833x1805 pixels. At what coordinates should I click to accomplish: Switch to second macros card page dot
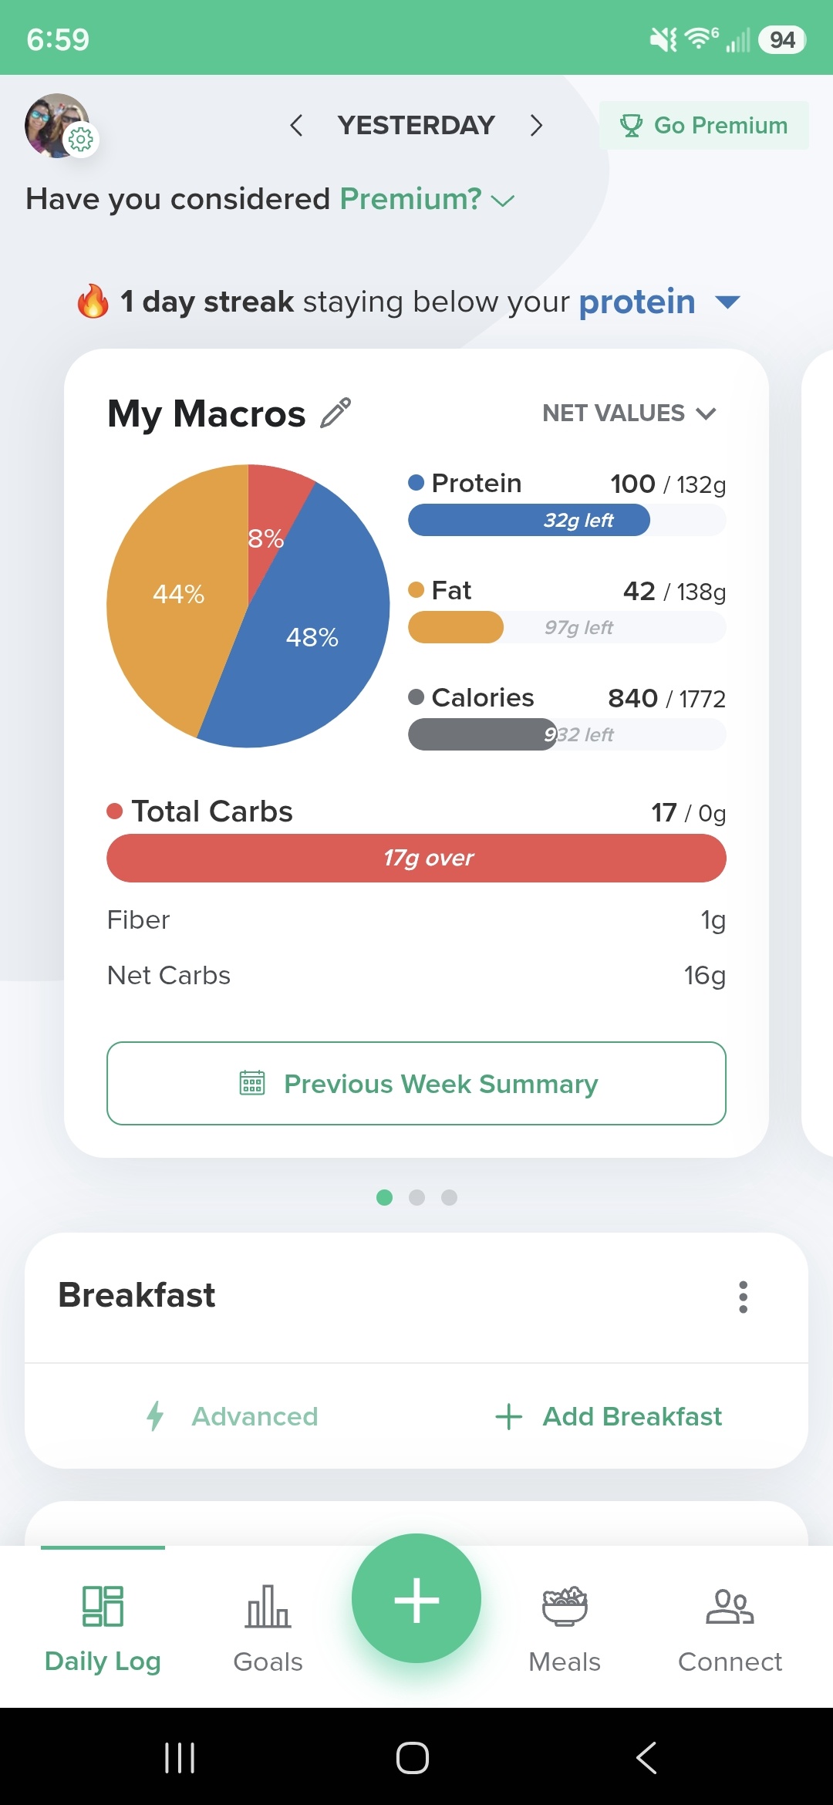[417, 1197]
